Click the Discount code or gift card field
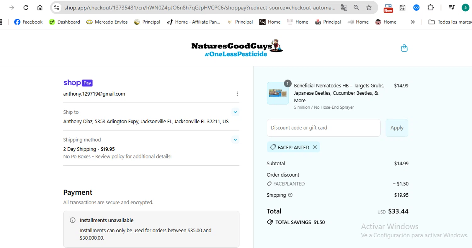472x248 pixels. tap(323, 128)
